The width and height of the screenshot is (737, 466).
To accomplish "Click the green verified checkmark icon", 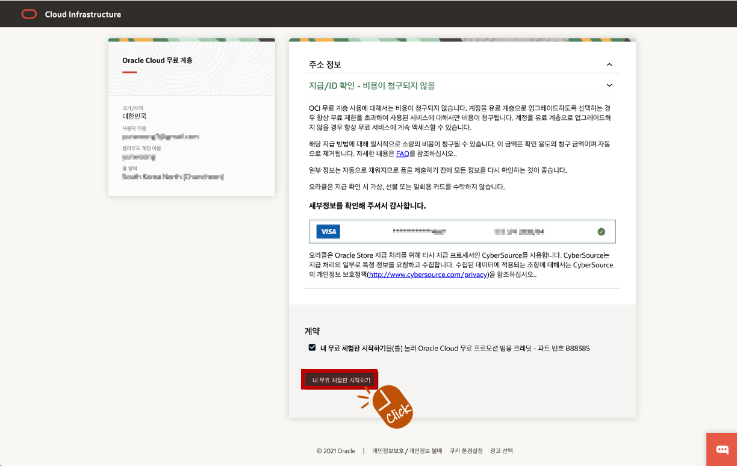I will [x=601, y=231].
